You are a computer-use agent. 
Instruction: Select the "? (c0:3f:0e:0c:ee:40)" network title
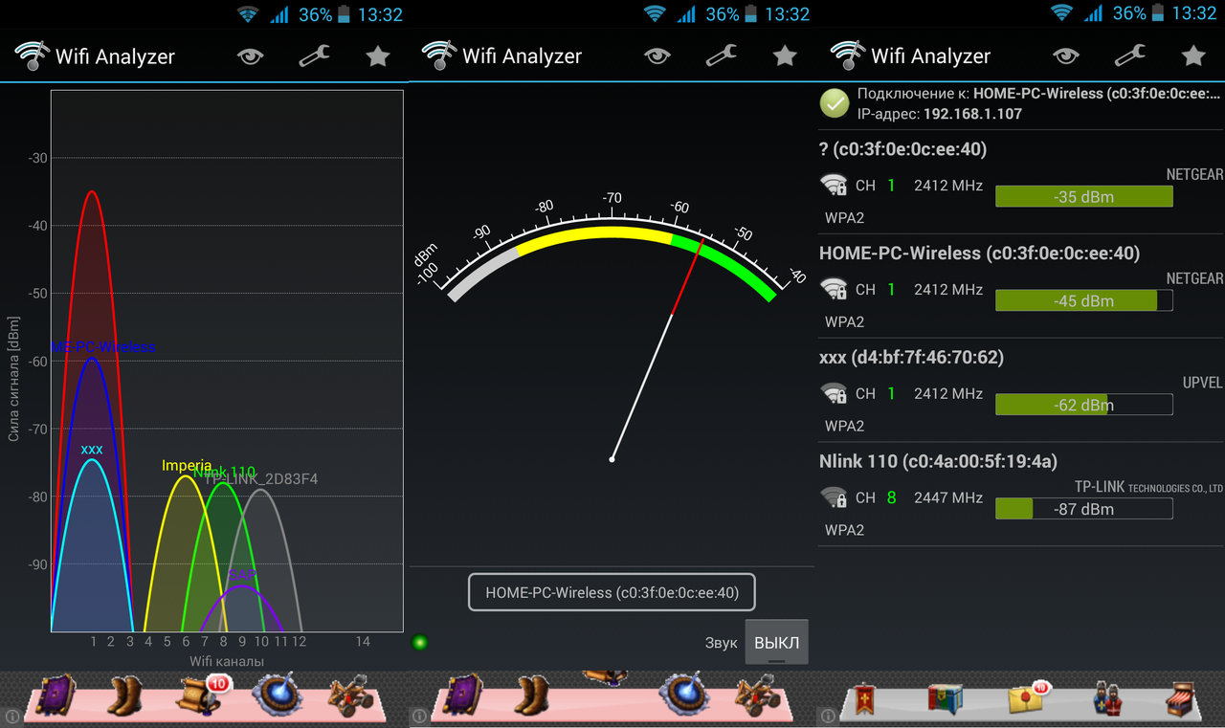(903, 149)
